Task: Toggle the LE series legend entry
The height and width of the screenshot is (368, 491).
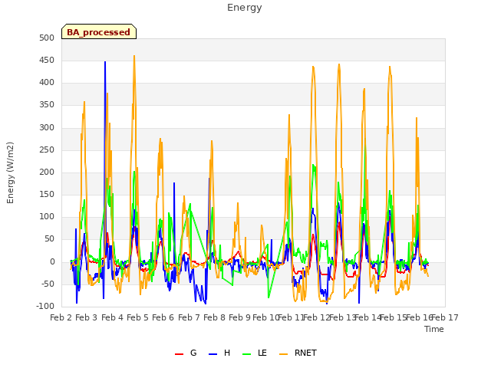Action: (255, 353)
